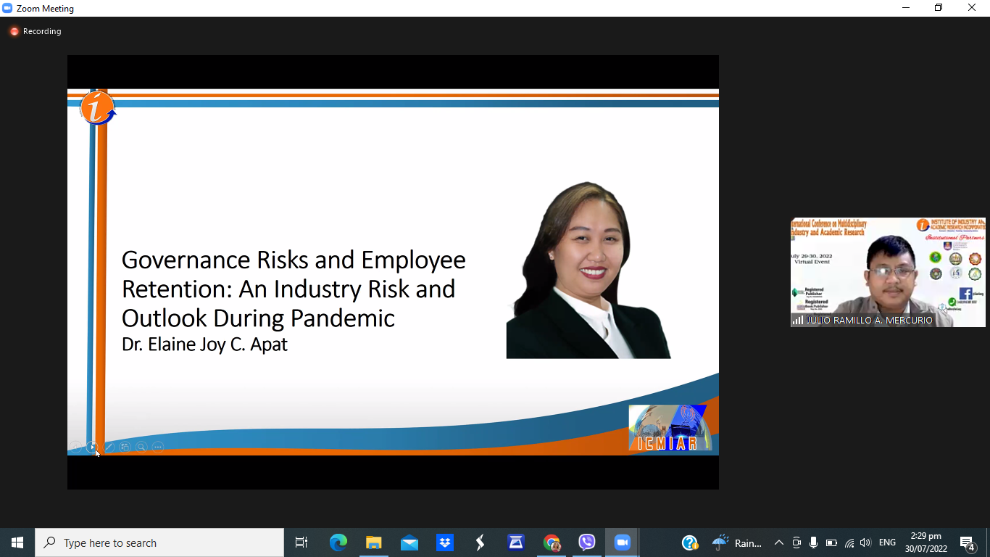990x557 pixels.
Task: Click the ICMIAR logo on slide
Action: click(670, 429)
